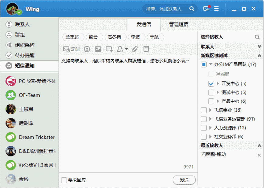Enable the 要求回应 checkbox
This screenshot has height=188, width=264.
tap(64, 180)
